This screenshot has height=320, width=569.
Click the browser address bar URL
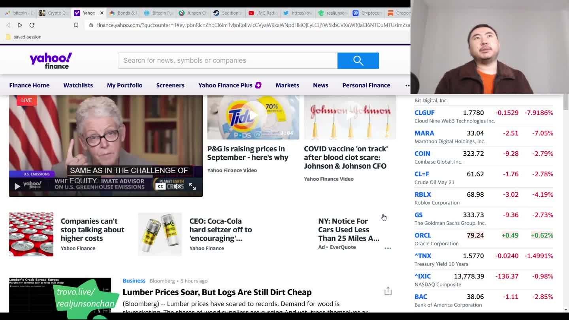coord(253,25)
